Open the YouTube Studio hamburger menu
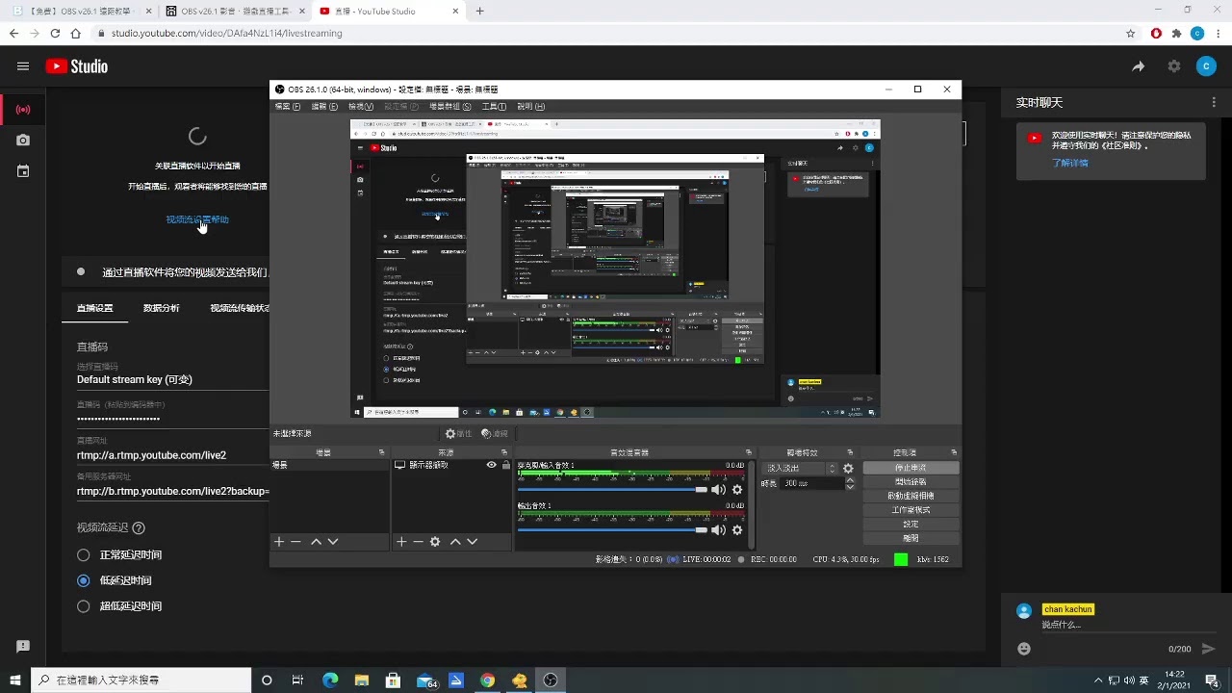This screenshot has height=693, width=1232. (x=23, y=66)
